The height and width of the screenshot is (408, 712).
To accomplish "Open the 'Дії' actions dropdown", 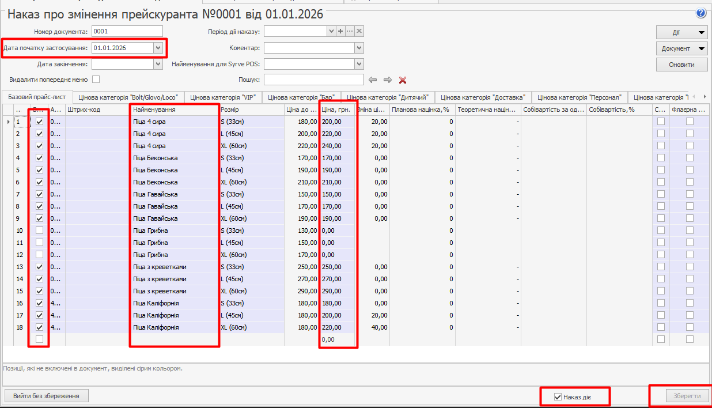I will click(682, 32).
